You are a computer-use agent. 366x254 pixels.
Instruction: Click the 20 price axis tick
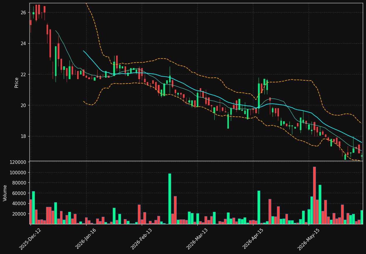(x=23, y=105)
